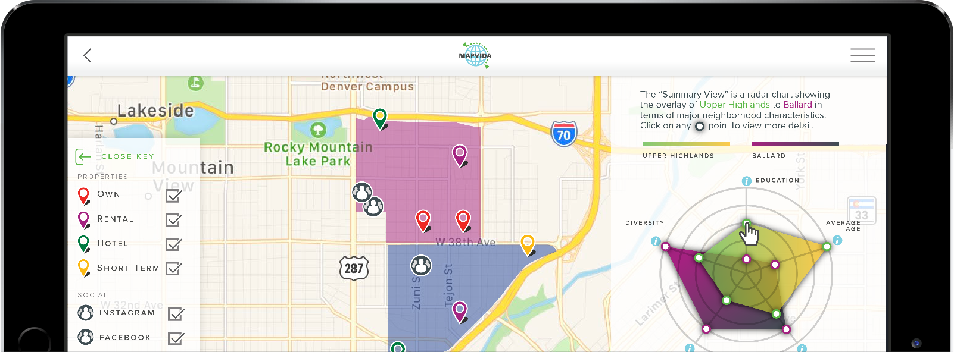Click green radar point on Education axis
Viewport: 954px width, 352px height.
(747, 224)
